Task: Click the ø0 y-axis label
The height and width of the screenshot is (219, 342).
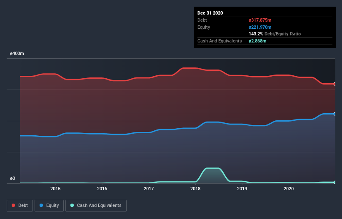Action: point(12,179)
